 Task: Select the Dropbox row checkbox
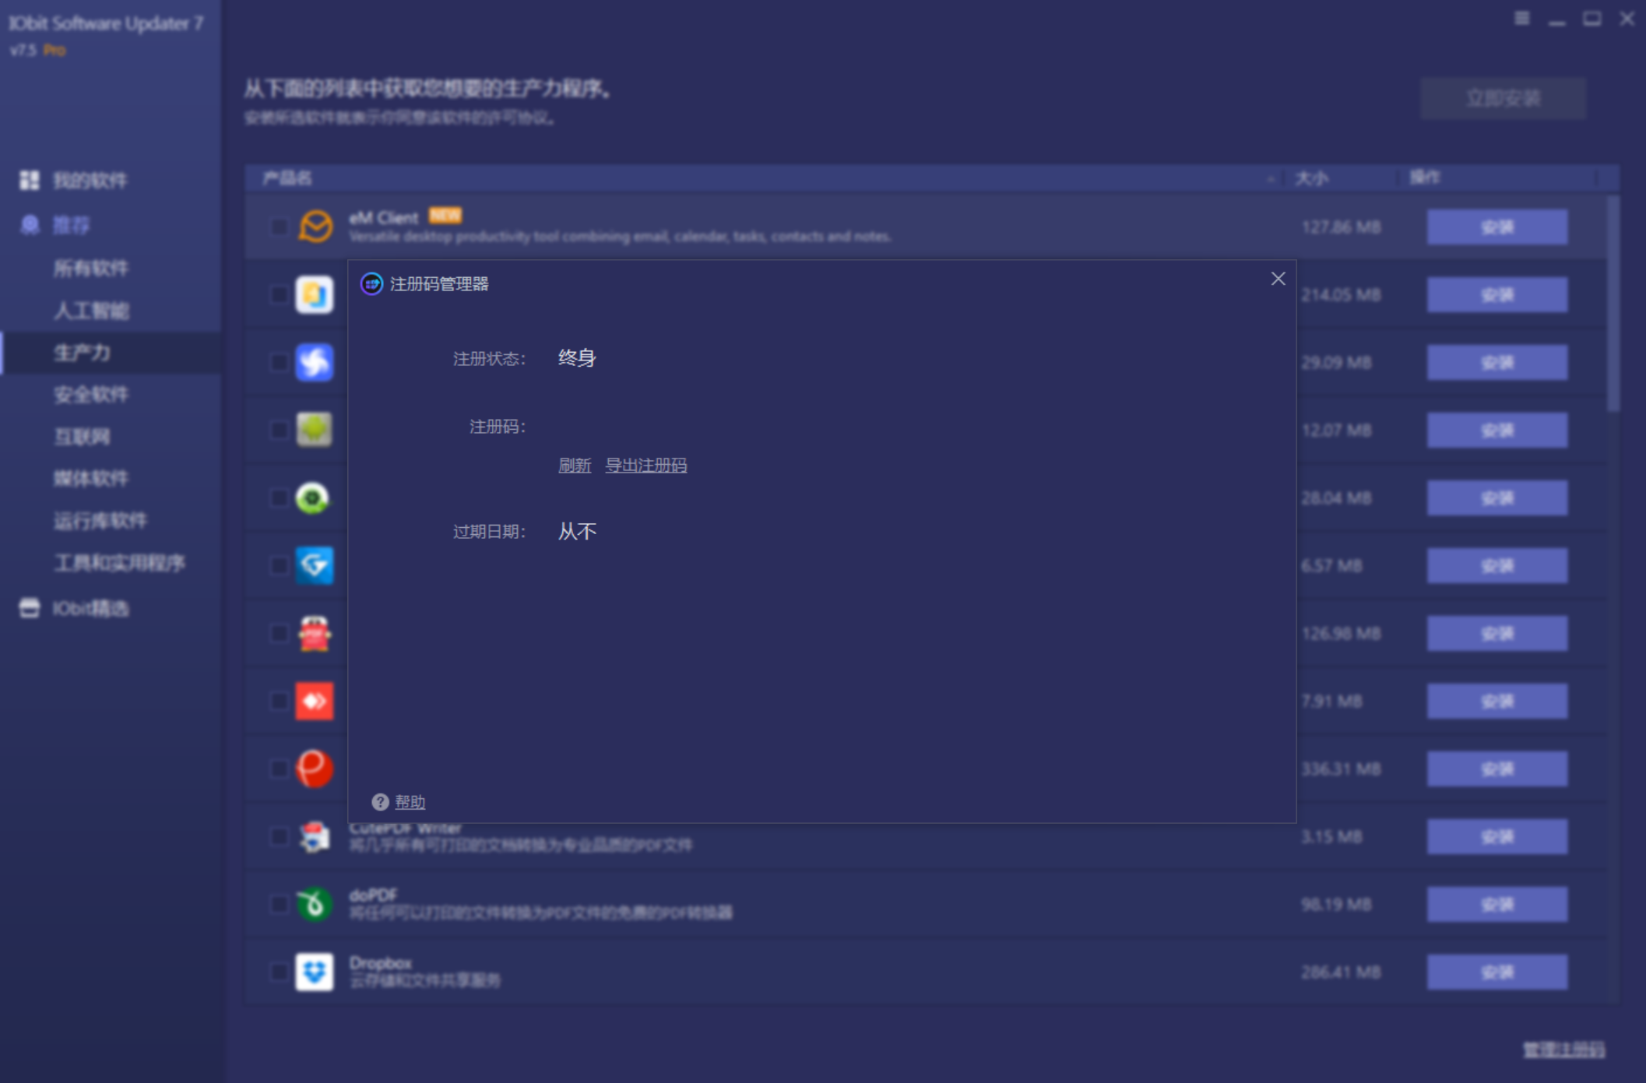click(x=279, y=972)
